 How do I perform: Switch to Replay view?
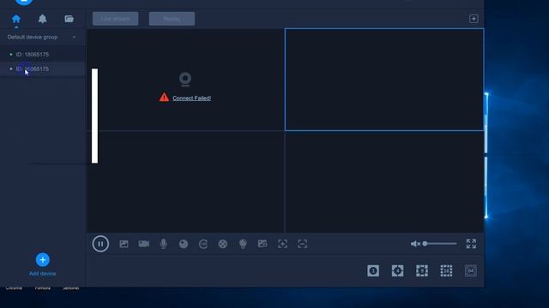click(172, 19)
